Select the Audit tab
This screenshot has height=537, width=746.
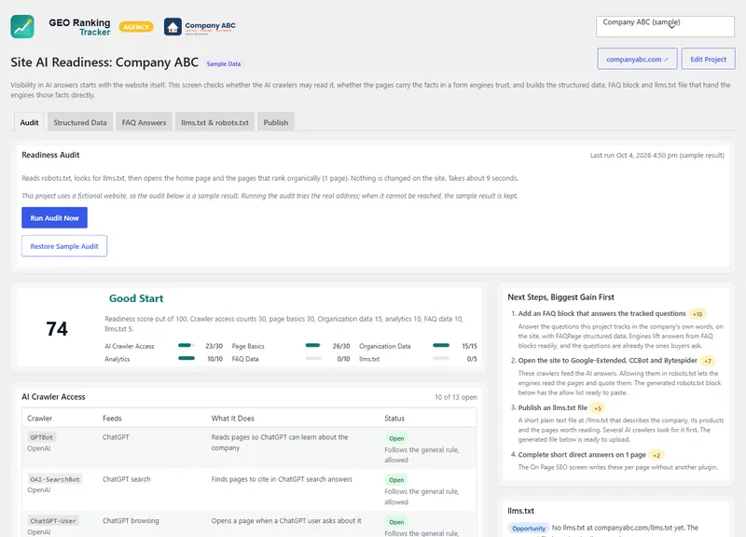pos(30,122)
